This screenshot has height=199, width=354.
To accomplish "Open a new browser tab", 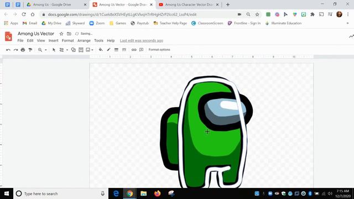I will tap(228, 4).
